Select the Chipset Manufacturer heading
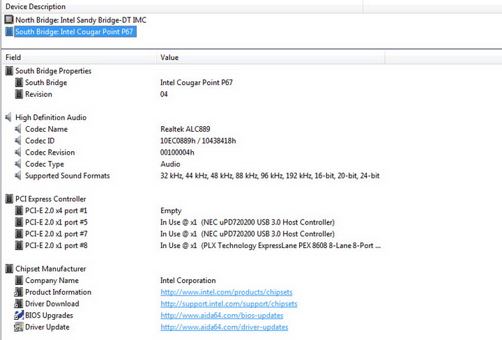This screenshot has width=502, height=340. click(x=51, y=269)
